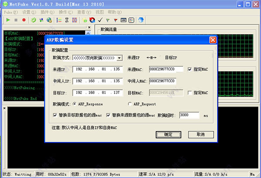This screenshot has width=261, height=178.
Task: Click the 本机MAC line in info pane
Action: pyautogui.click(x=34, y=33)
